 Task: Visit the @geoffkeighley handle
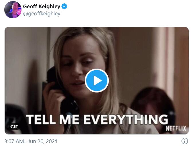(42, 14)
